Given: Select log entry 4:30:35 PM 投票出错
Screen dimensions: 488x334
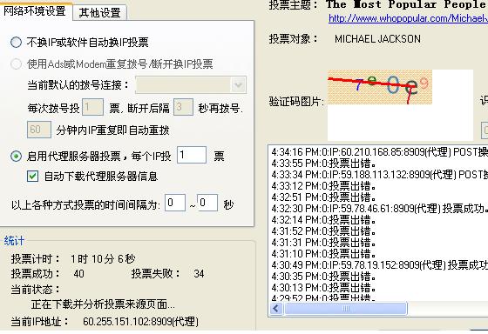Looking at the screenshot, I should pyautogui.click(x=323, y=277).
